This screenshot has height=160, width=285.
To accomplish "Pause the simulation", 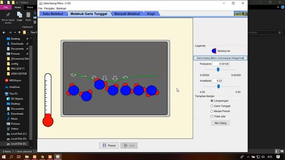I will click(x=109, y=145).
